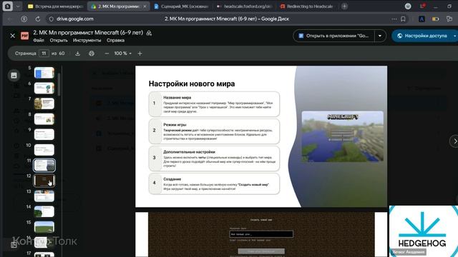Click the translate extension icon
The height and width of the screenshot is (257, 458).
click(x=422, y=19)
